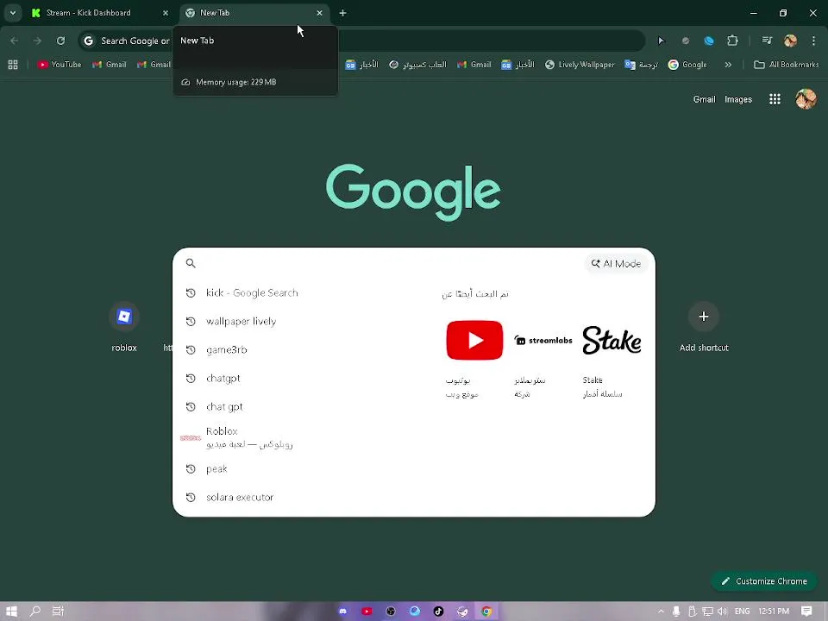Open Windows Start menu

pos(11,611)
